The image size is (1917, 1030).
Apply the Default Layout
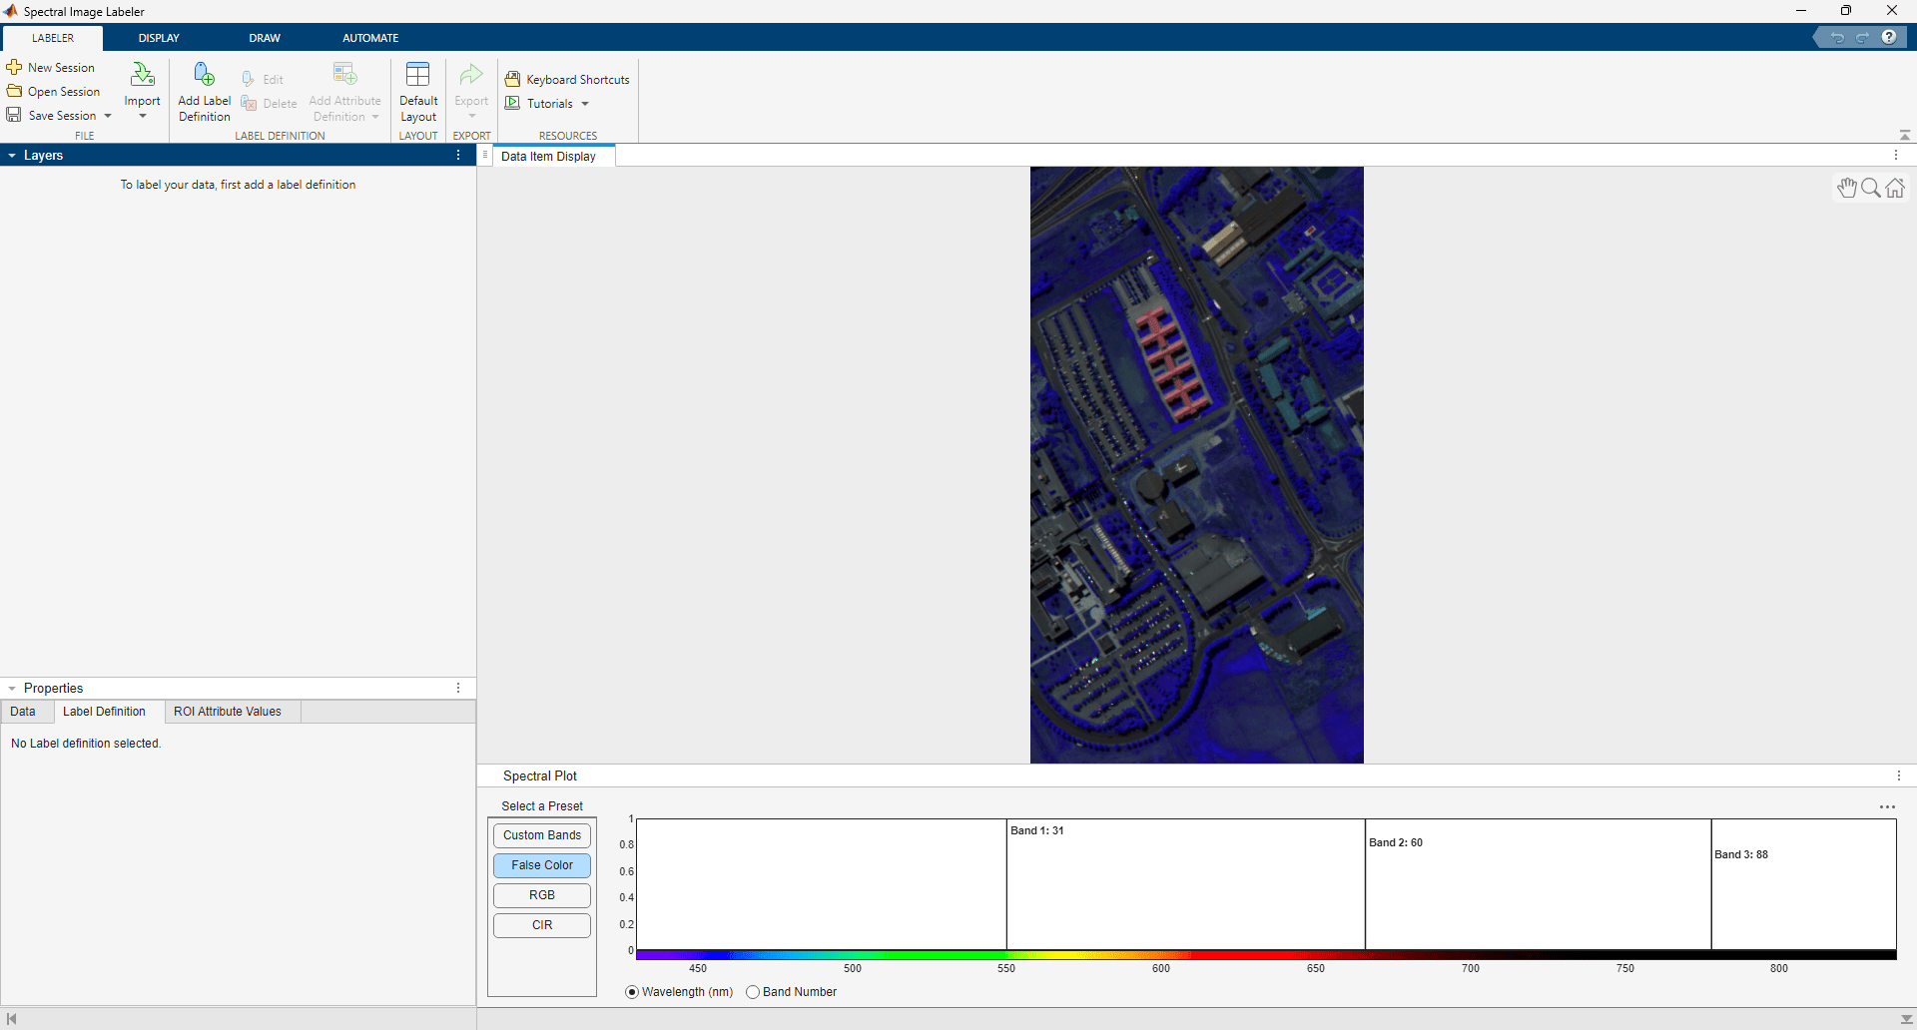click(418, 90)
